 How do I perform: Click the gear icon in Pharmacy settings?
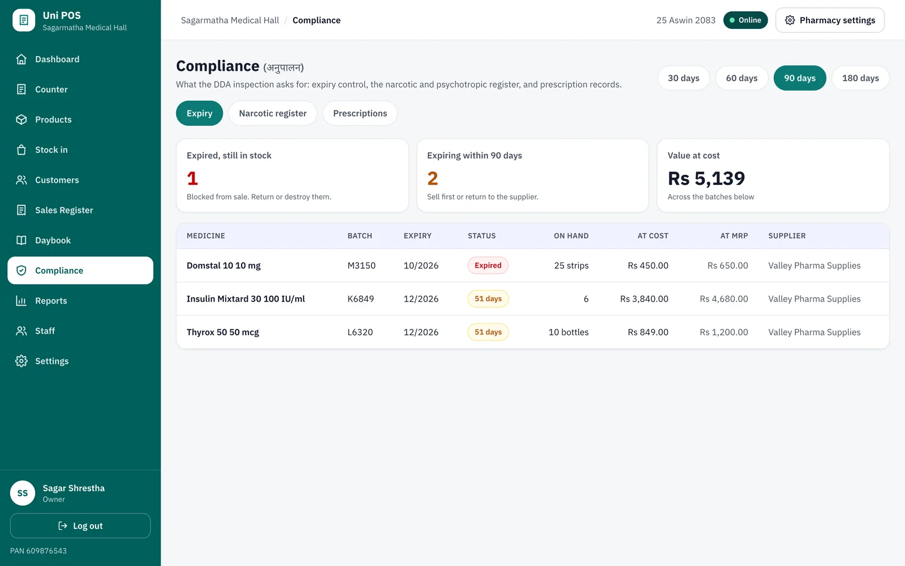coord(790,20)
